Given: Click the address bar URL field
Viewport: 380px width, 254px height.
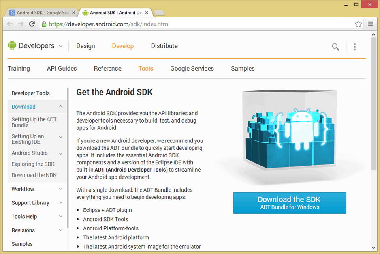Looking at the screenshot, I should click(x=201, y=24).
